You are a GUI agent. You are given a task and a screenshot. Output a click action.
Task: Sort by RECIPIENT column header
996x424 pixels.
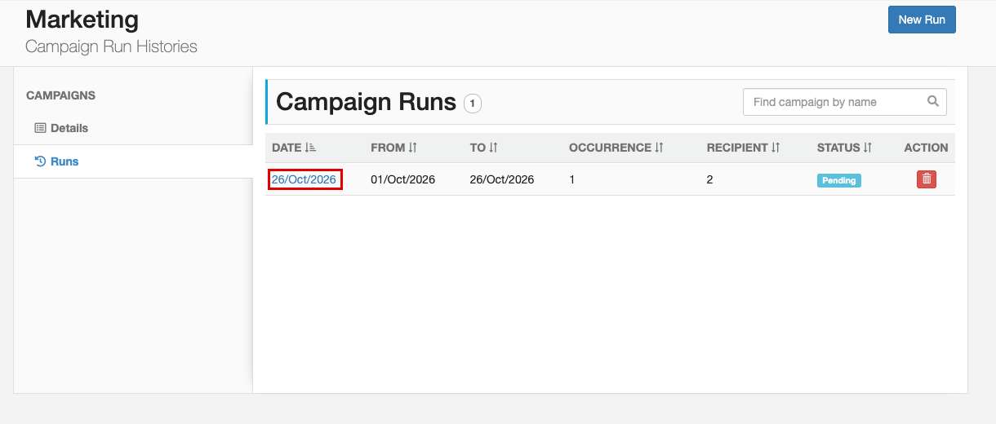(x=744, y=148)
